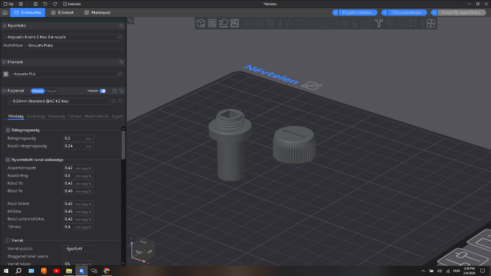Viewport: 491px width, 276px height.
Task: Open Windows taskbar search
Action: click(18, 271)
